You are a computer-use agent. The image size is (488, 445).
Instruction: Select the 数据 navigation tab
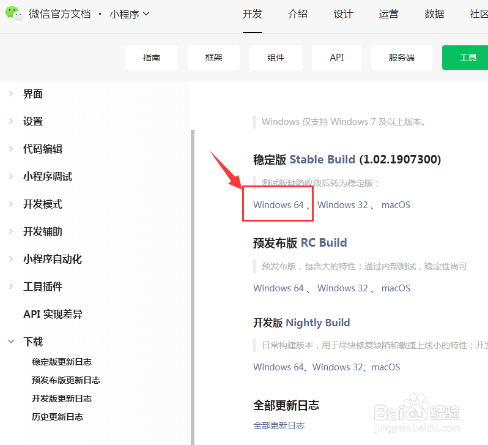[x=434, y=14]
